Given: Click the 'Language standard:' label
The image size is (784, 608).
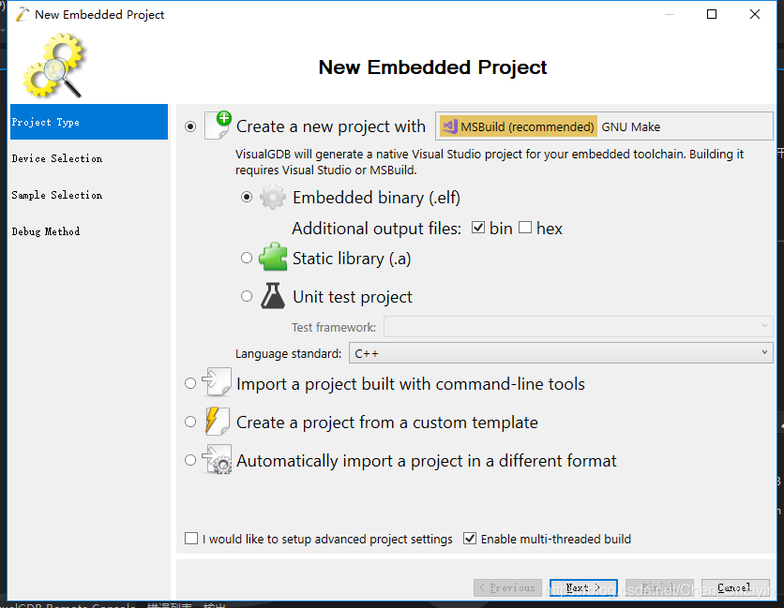Looking at the screenshot, I should (289, 354).
